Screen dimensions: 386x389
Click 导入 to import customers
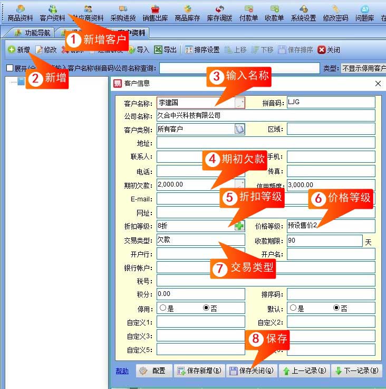[139, 50]
